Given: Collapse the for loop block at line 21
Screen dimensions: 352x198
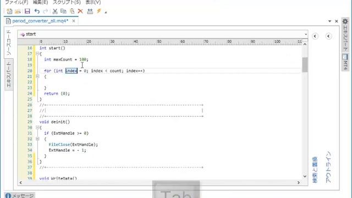Looking at the screenshot, I should pos(37,76).
